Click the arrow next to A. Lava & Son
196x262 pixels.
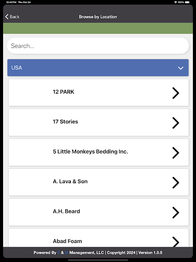176,183
